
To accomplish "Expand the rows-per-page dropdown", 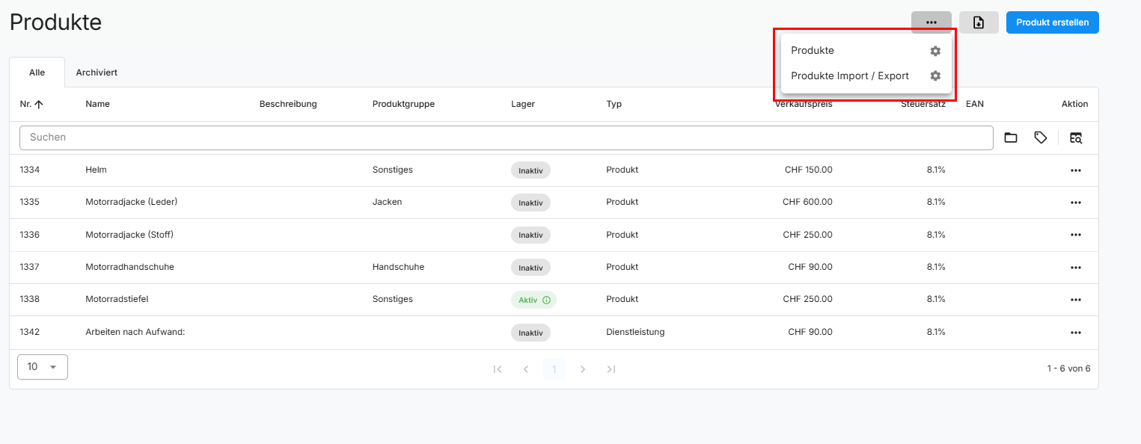I will pyautogui.click(x=43, y=367).
